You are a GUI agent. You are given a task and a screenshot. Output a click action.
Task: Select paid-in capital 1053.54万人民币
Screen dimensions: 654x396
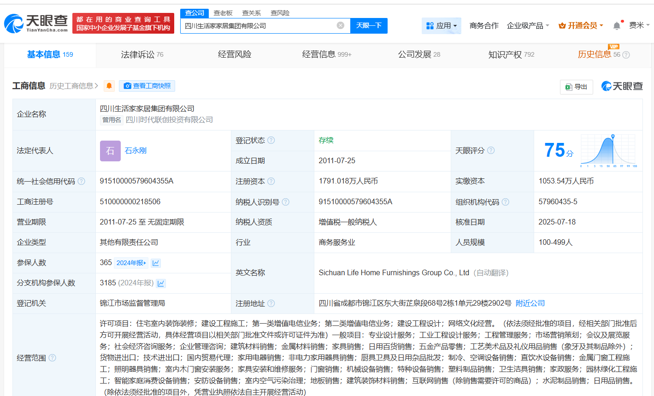(566, 181)
